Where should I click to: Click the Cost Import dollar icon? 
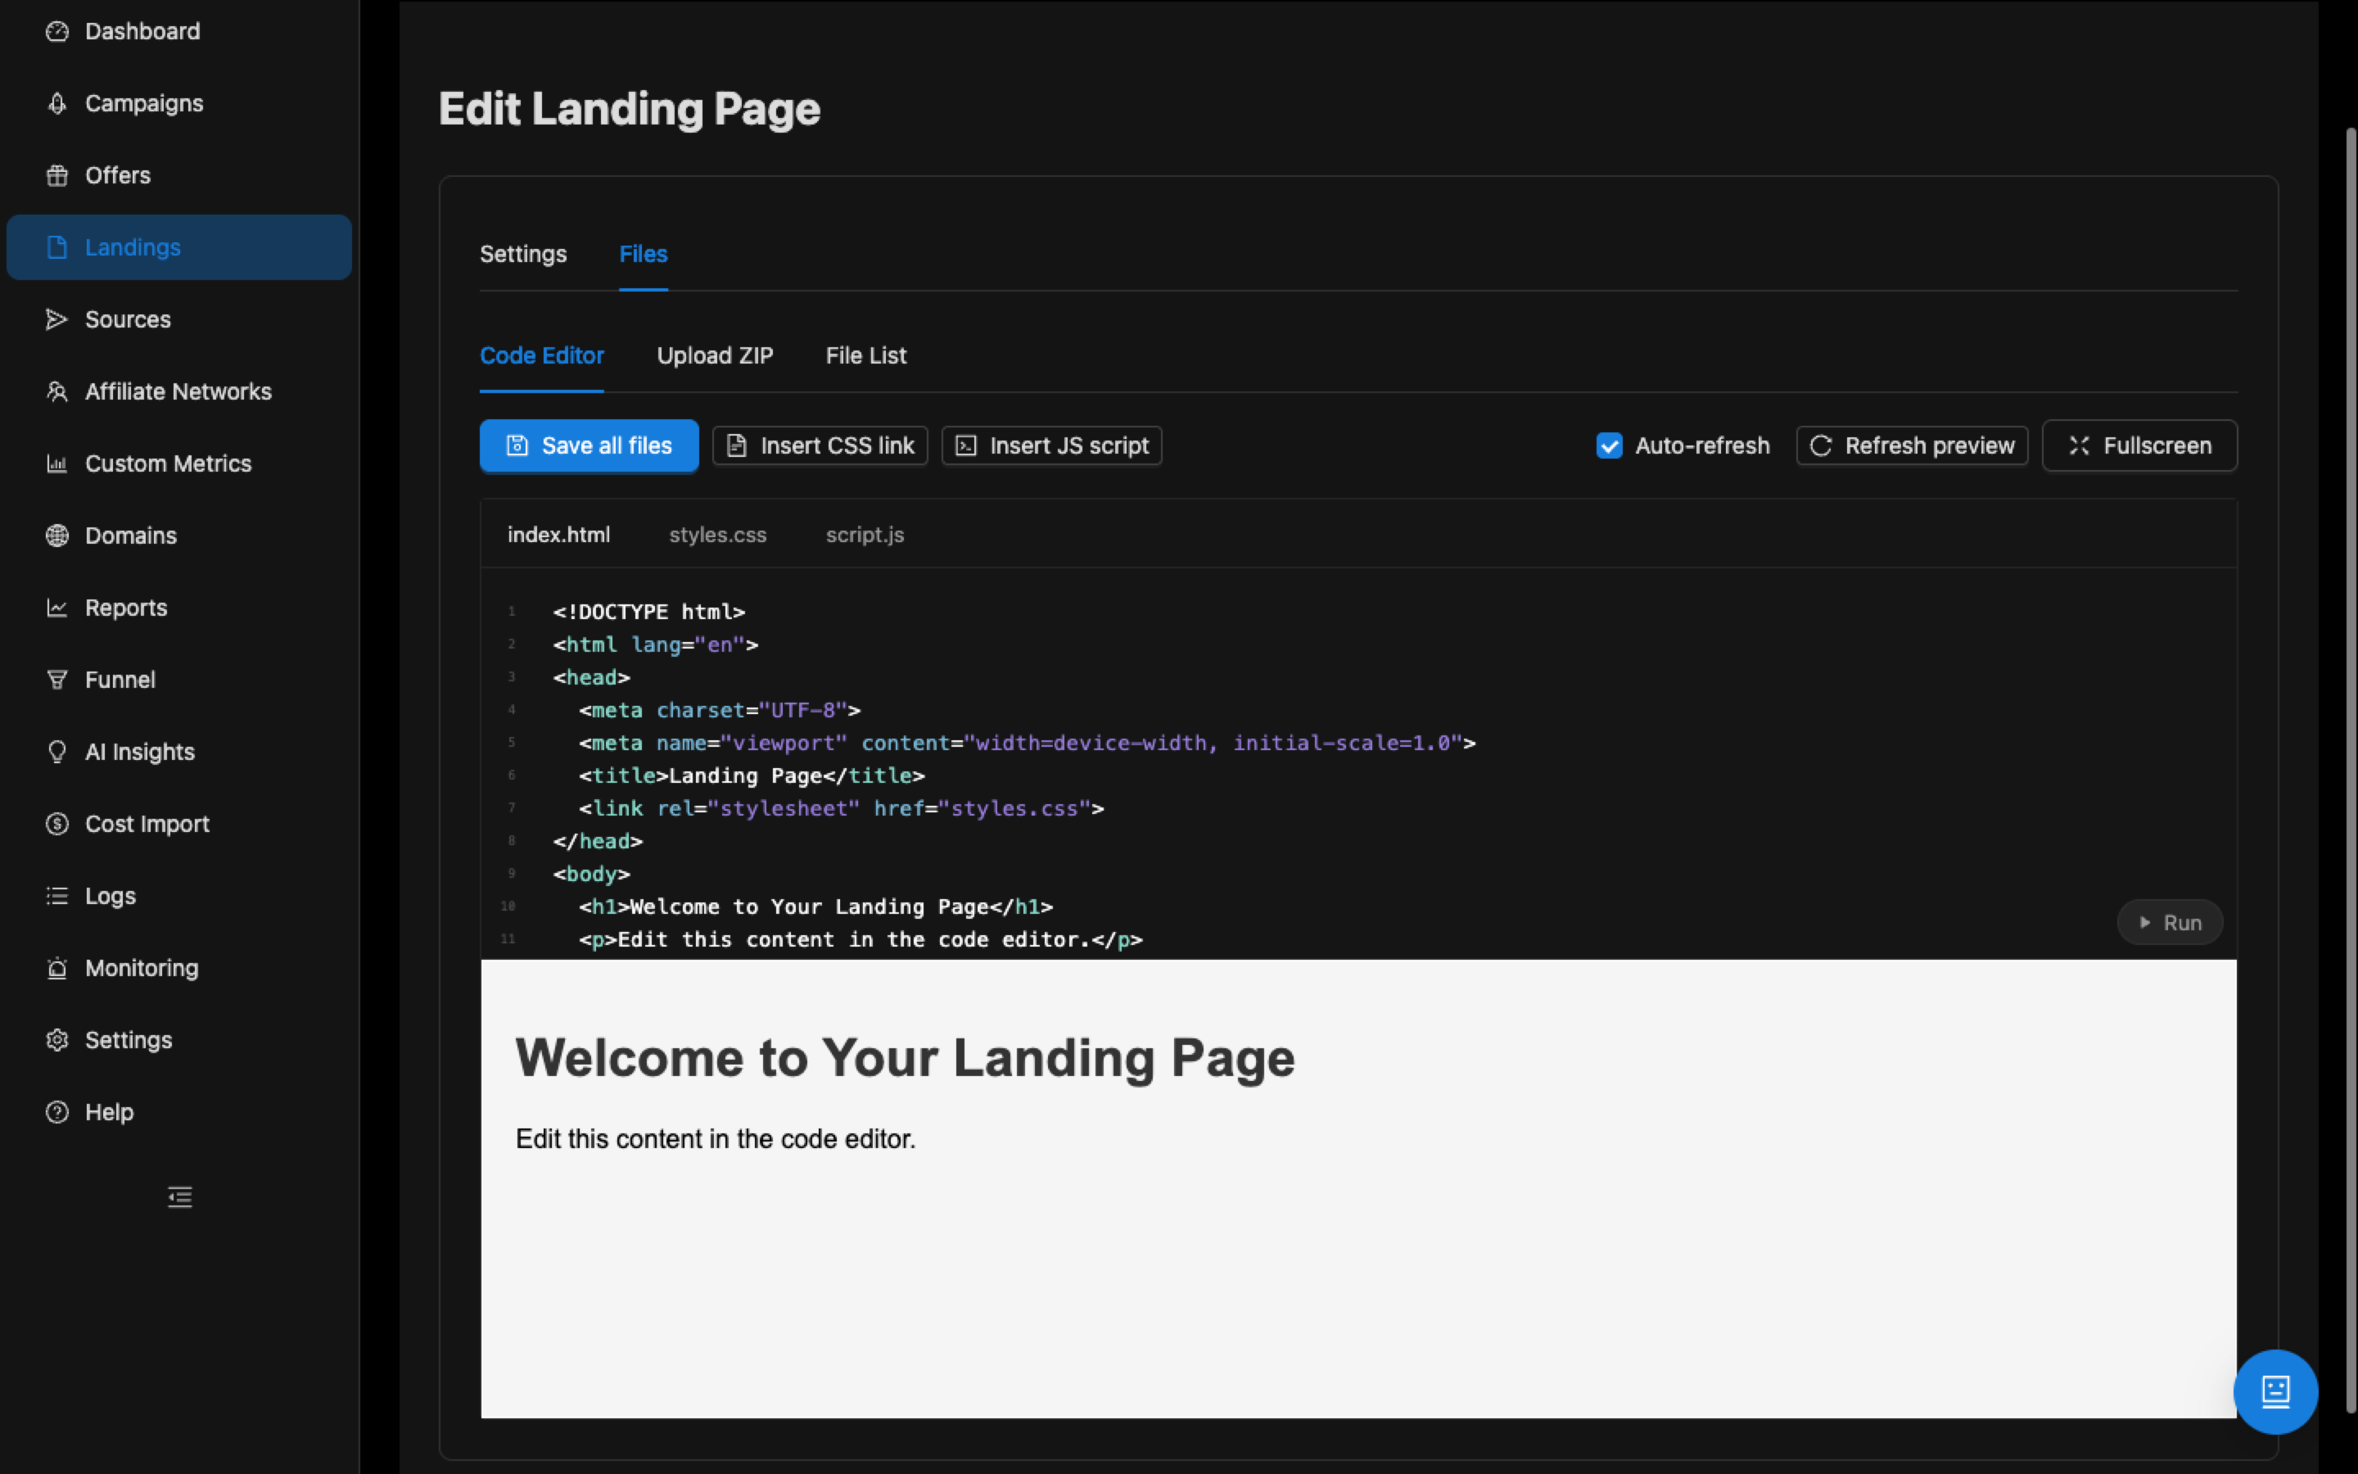point(57,824)
